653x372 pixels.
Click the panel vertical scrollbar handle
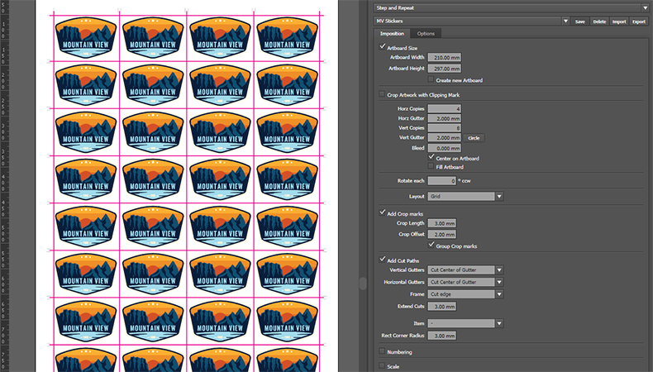coord(363,284)
